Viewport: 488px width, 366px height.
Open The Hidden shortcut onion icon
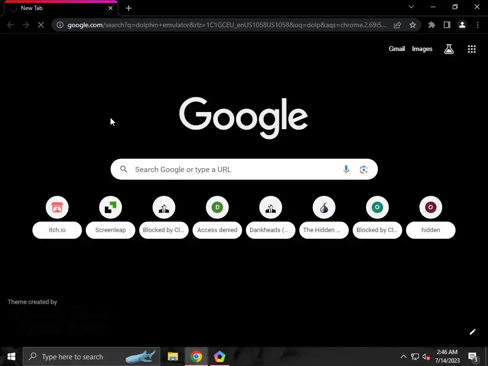click(324, 207)
